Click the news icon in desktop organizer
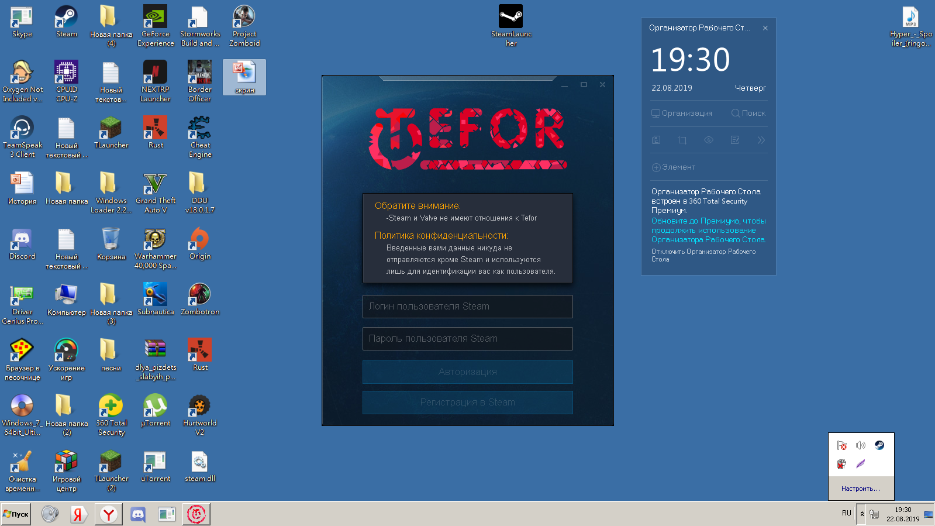This screenshot has width=935, height=526. pyautogui.click(x=656, y=140)
